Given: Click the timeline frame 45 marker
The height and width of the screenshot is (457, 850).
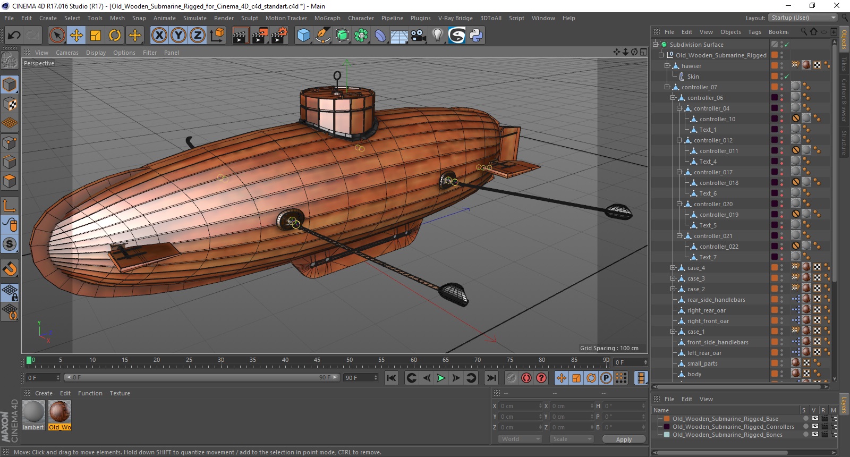Looking at the screenshot, I should pos(317,360).
